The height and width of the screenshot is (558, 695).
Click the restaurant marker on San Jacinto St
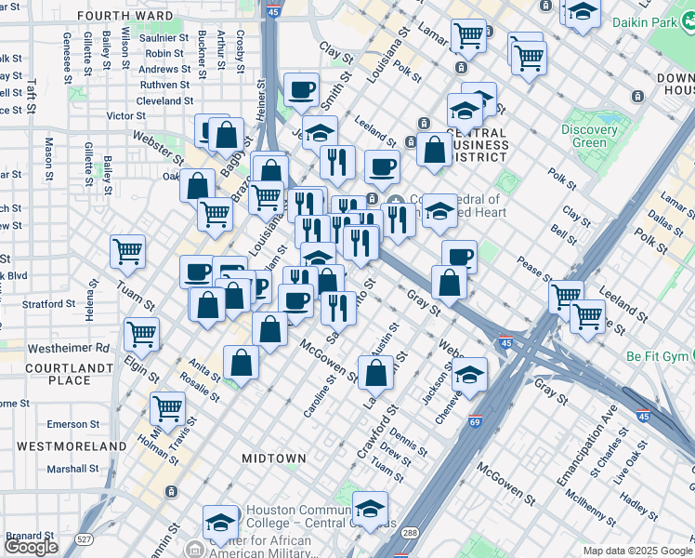pos(339,306)
